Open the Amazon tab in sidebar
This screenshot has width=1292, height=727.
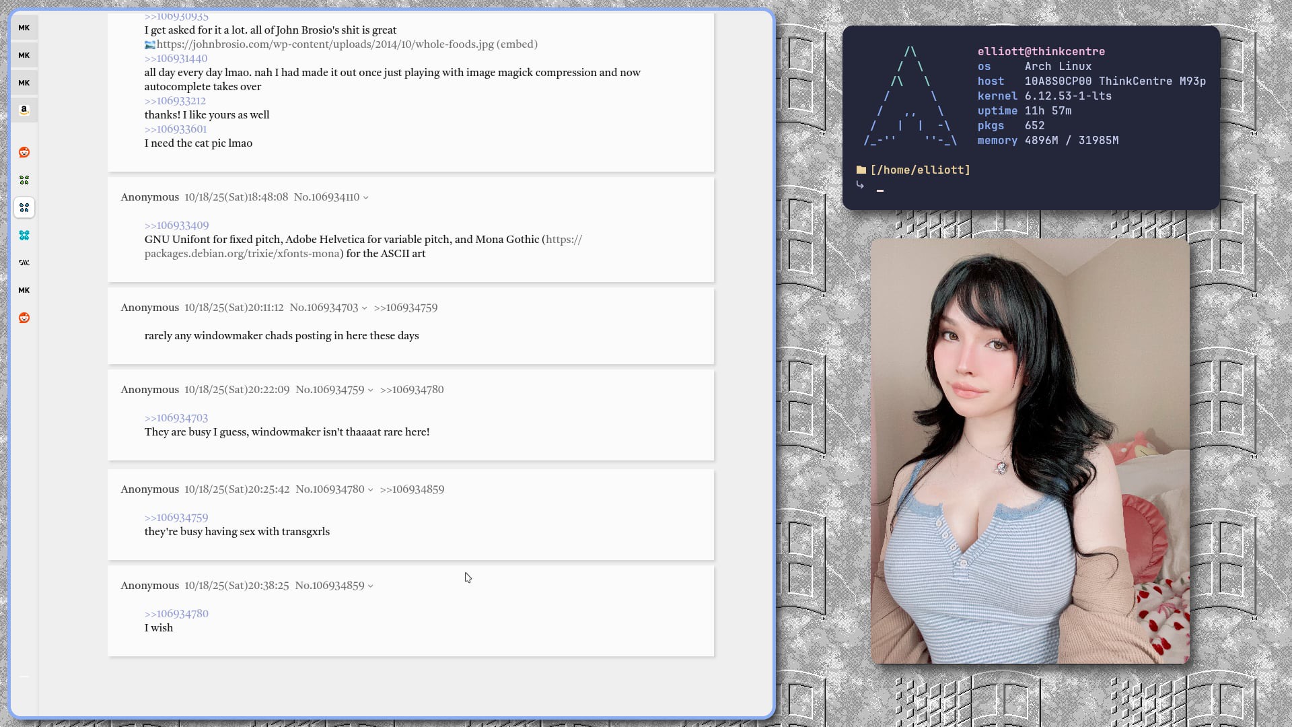click(24, 110)
